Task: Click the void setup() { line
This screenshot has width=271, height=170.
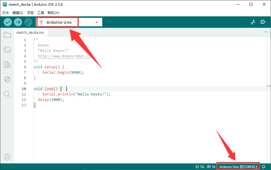Action: point(49,67)
